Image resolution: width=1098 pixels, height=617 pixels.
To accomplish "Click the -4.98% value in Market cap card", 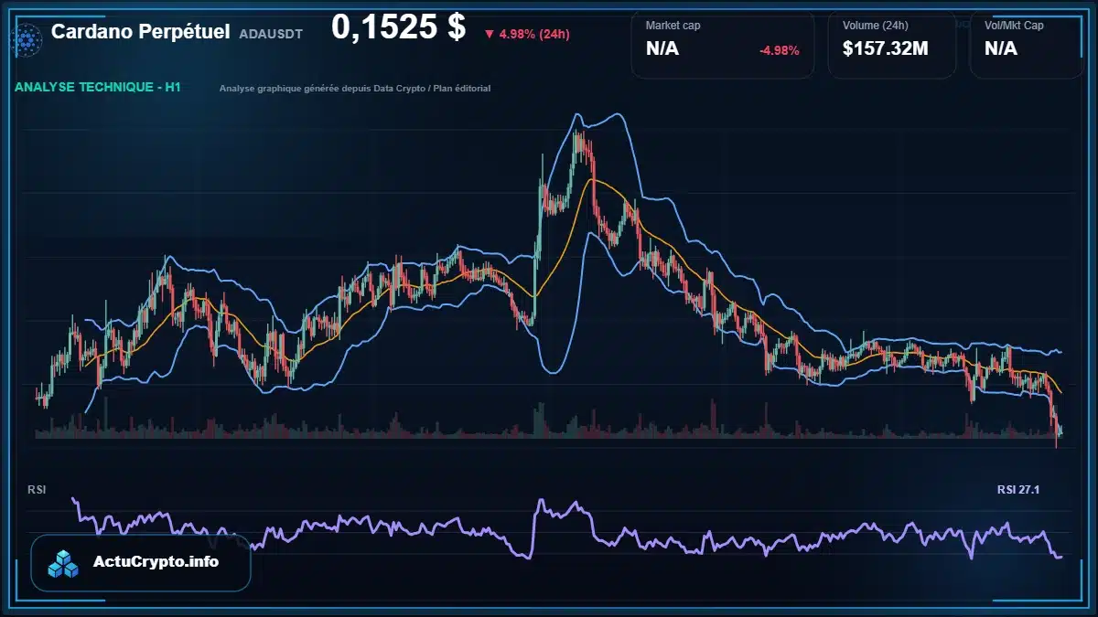I will [780, 50].
